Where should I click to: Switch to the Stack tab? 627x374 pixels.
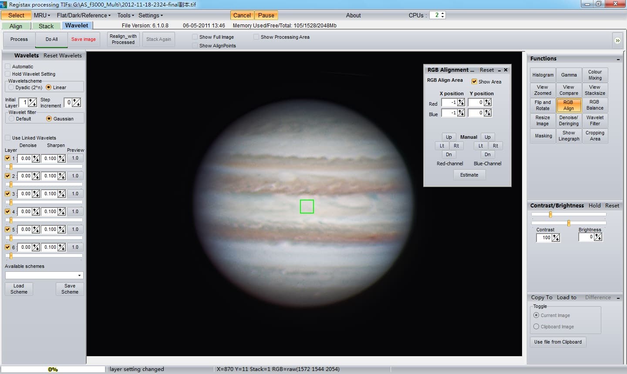coord(46,26)
